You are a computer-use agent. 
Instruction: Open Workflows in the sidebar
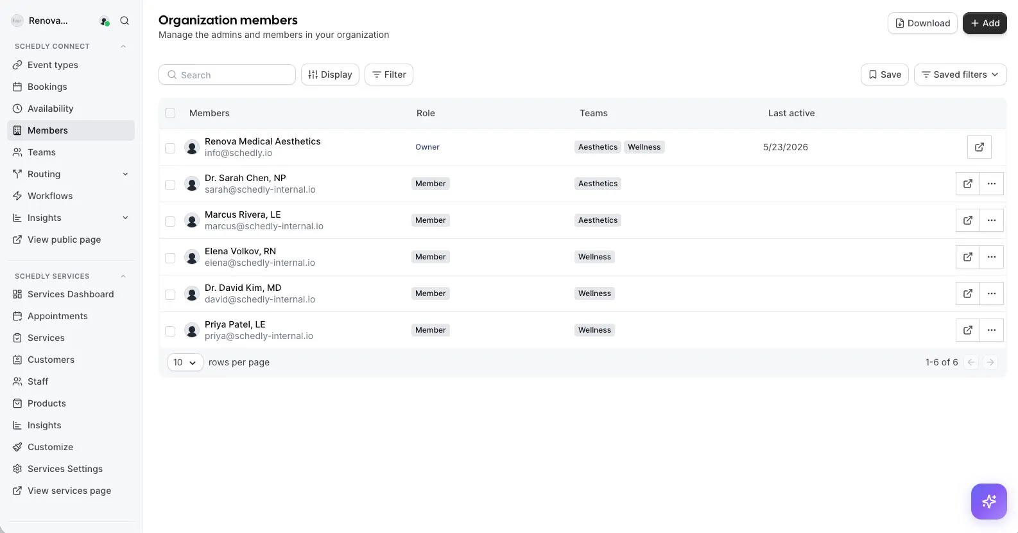(x=71, y=196)
